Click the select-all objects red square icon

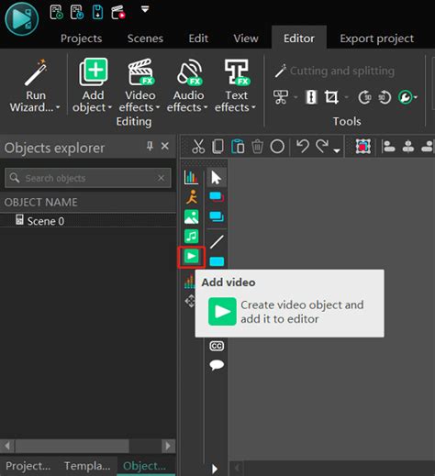click(x=363, y=147)
